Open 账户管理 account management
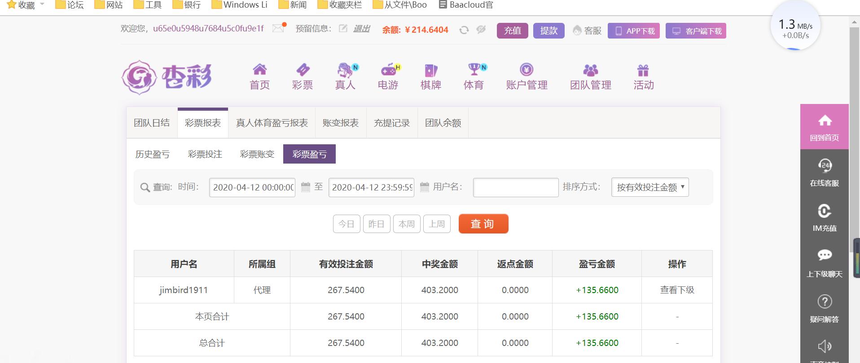This screenshot has width=860, height=363. pyautogui.click(x=527, y=77)
